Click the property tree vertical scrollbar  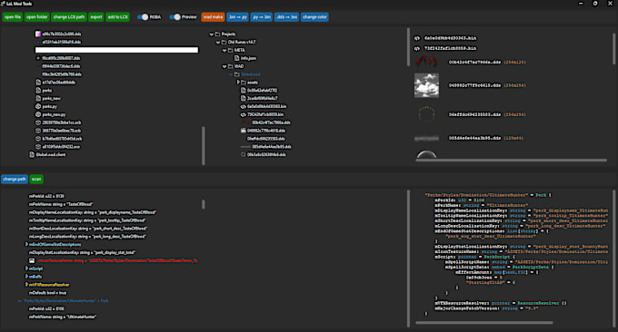[x=204, y=204]
